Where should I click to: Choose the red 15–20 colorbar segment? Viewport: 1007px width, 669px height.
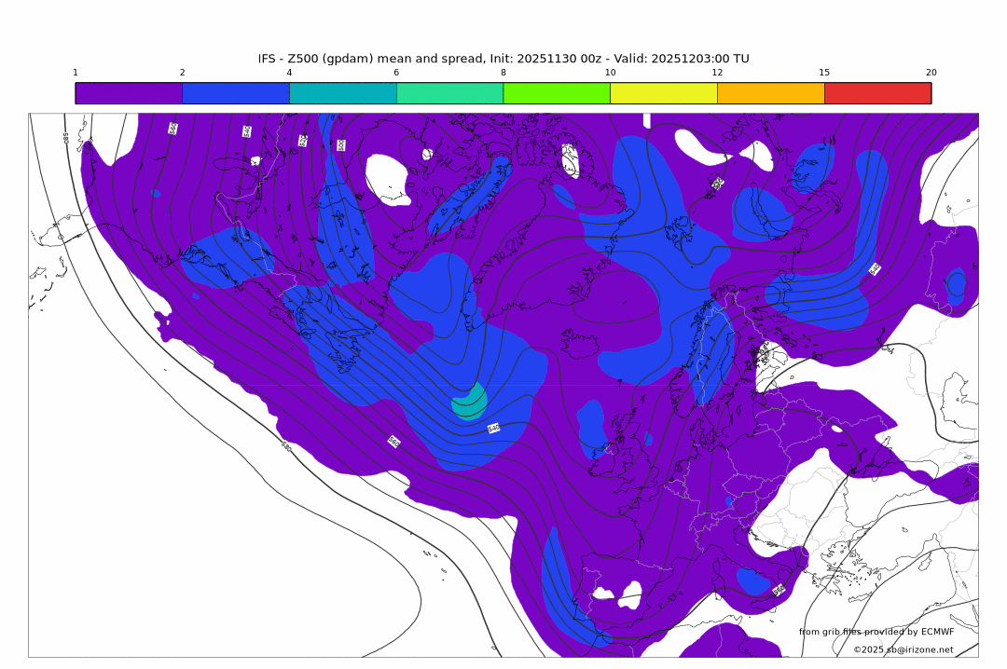coord(877,93)
